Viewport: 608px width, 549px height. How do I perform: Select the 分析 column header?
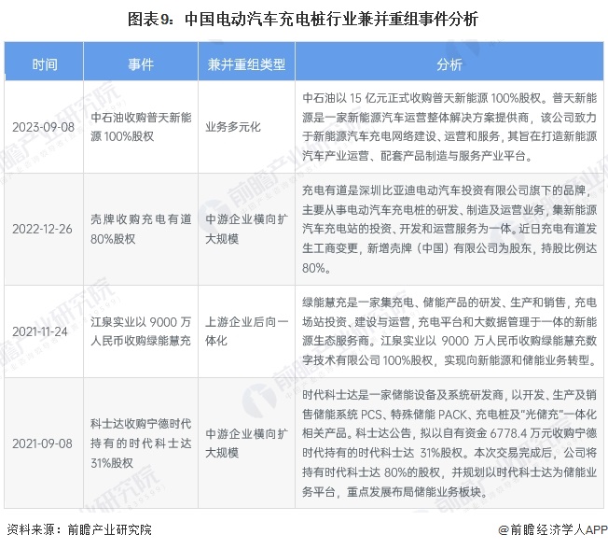(449, 63)
